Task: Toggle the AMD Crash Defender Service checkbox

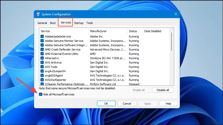Action: pyautogui.click(x=42, y=49)
